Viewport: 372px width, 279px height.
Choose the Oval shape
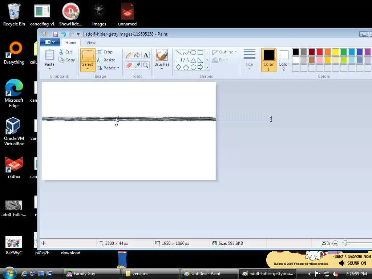pos(193,52)
